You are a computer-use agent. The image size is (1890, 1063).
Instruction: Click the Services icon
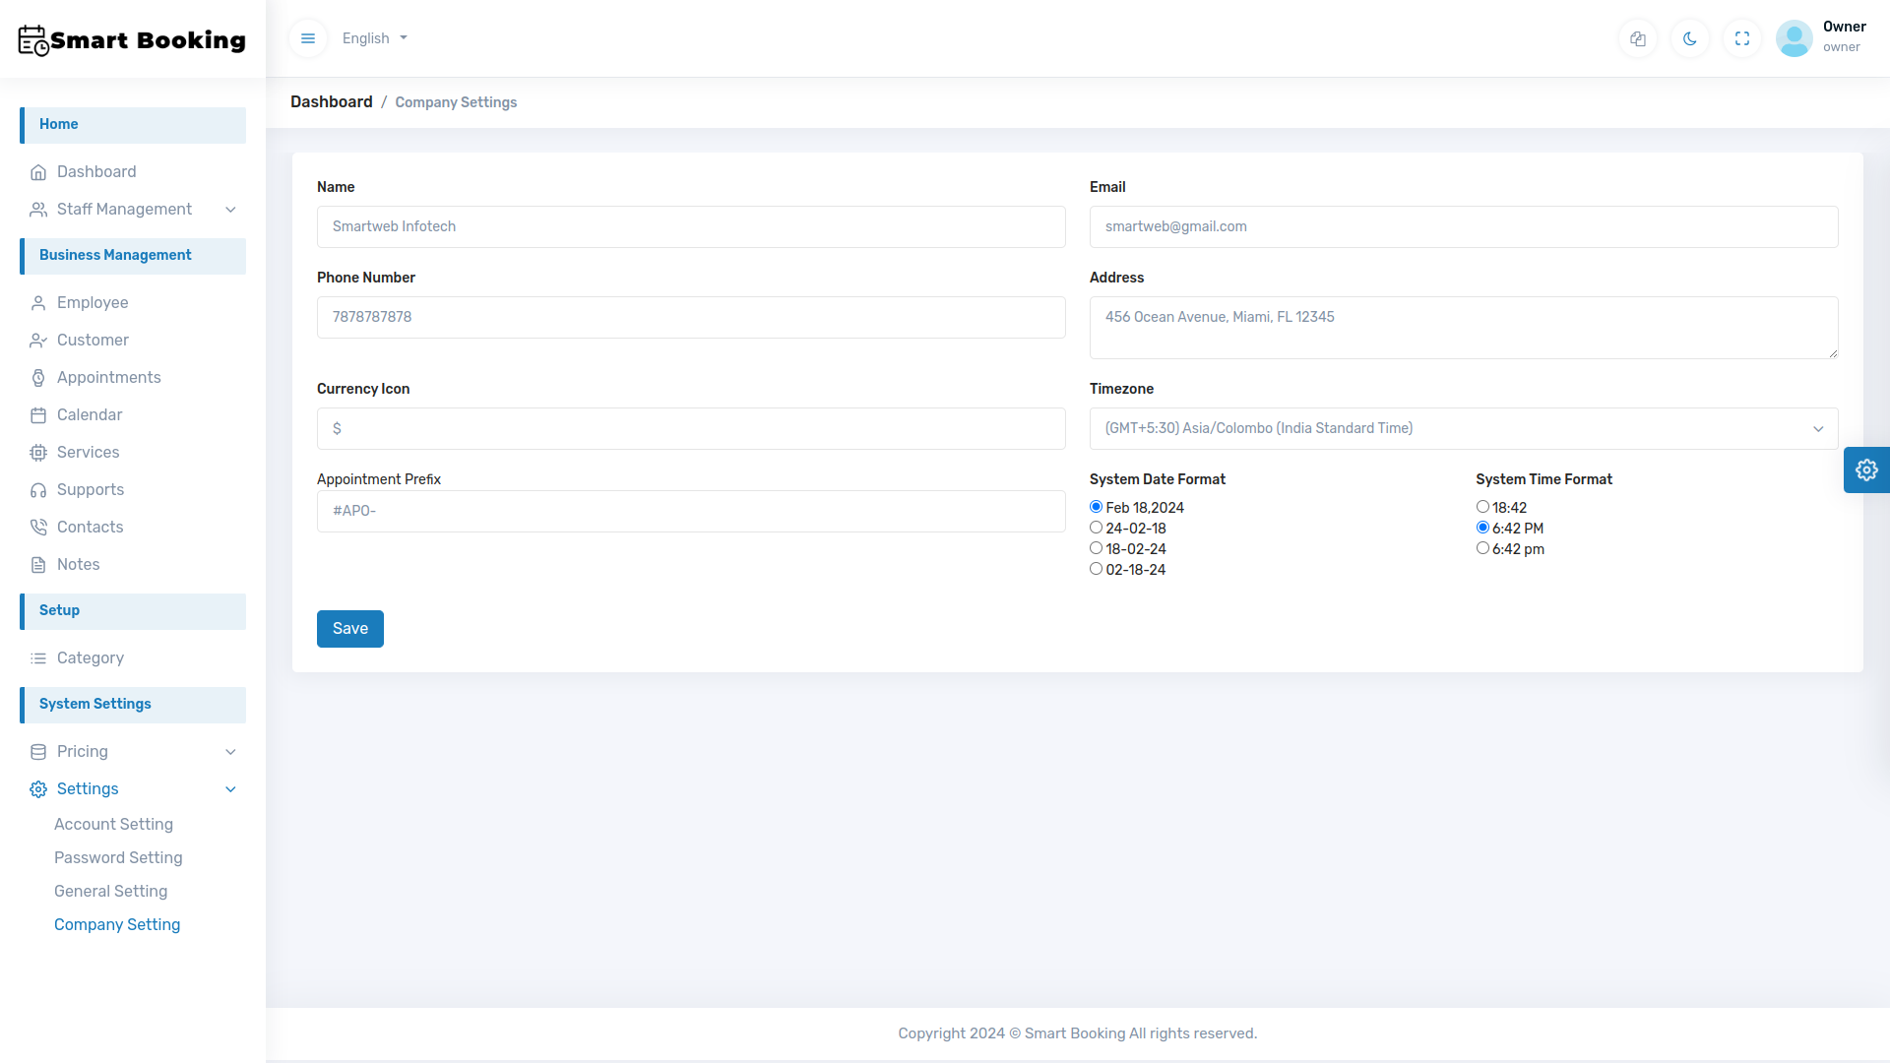38,453
